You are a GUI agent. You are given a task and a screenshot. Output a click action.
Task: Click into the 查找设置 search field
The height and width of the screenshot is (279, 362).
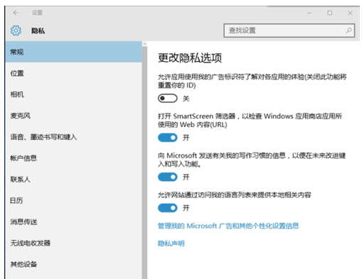(289, 31)
